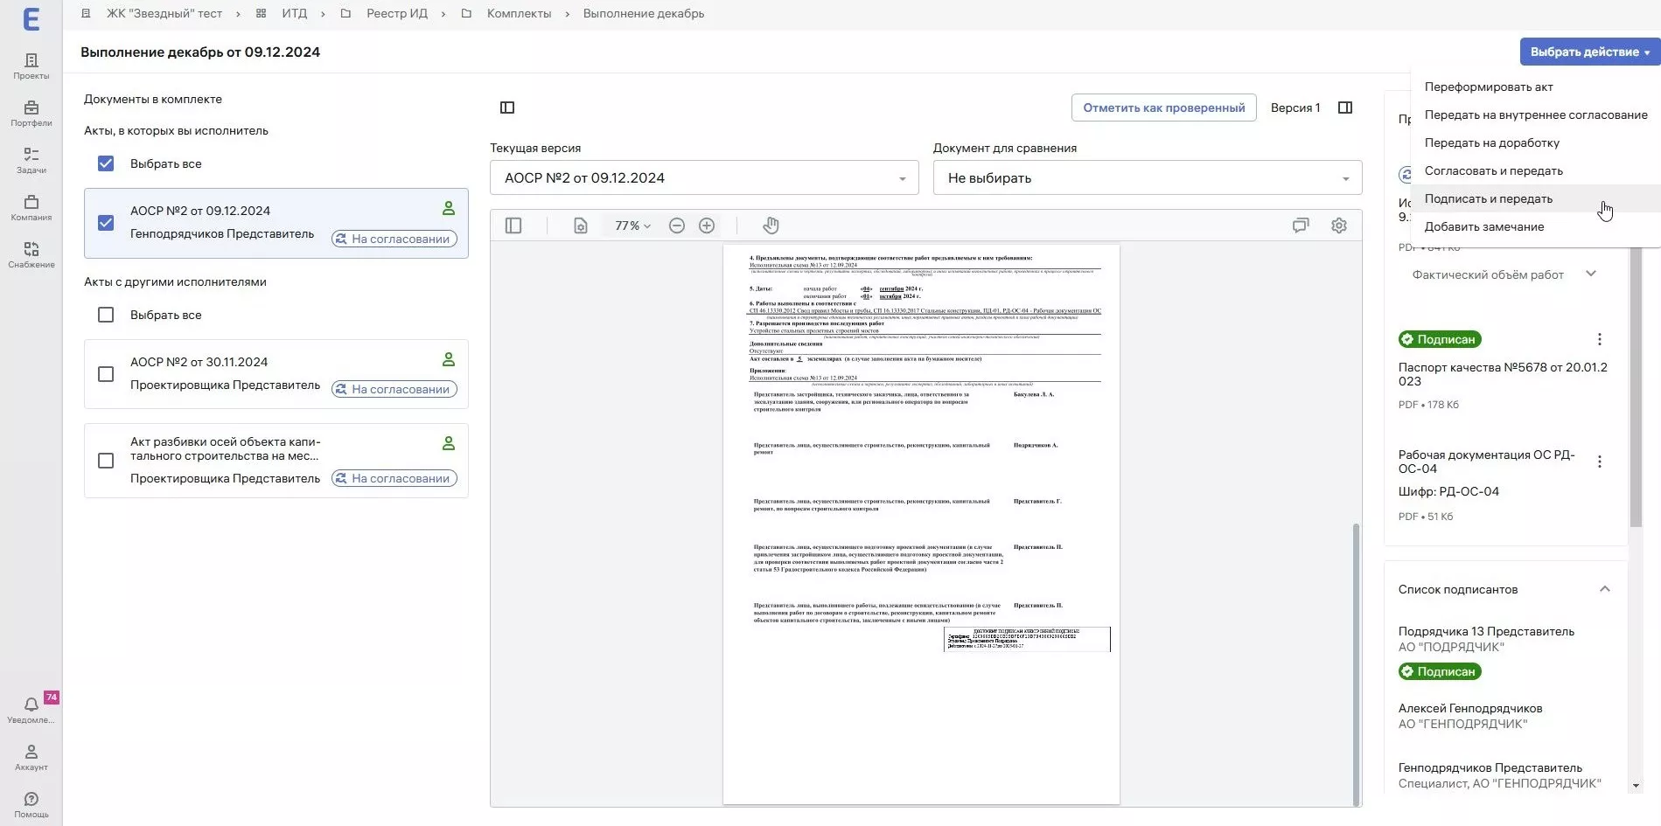Image resolution: width=1661 pixels, height=826 pixels.
Task: Collapse Список подписантов section
Action: click(x=1604, y=589)
